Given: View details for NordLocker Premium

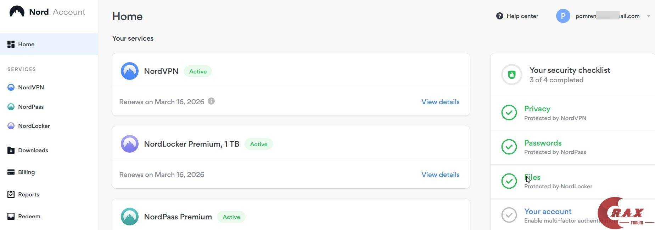Looking at the screenshot, I should coord(440,175).
